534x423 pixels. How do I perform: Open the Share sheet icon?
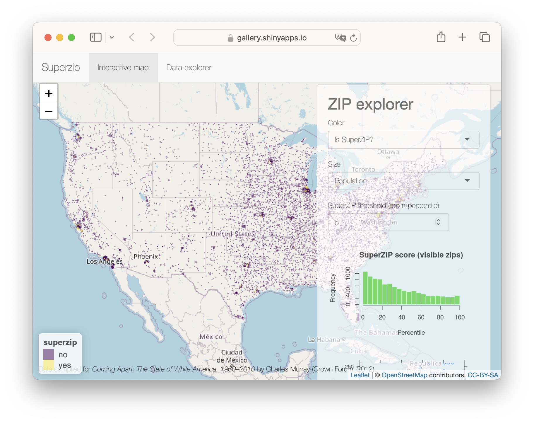(441, 37)
